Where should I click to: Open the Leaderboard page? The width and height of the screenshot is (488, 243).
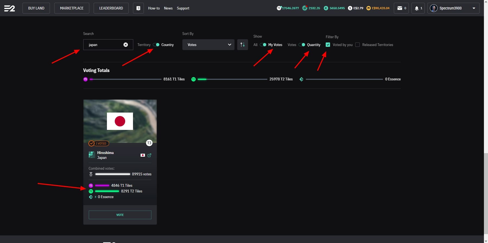coord(111,8)
